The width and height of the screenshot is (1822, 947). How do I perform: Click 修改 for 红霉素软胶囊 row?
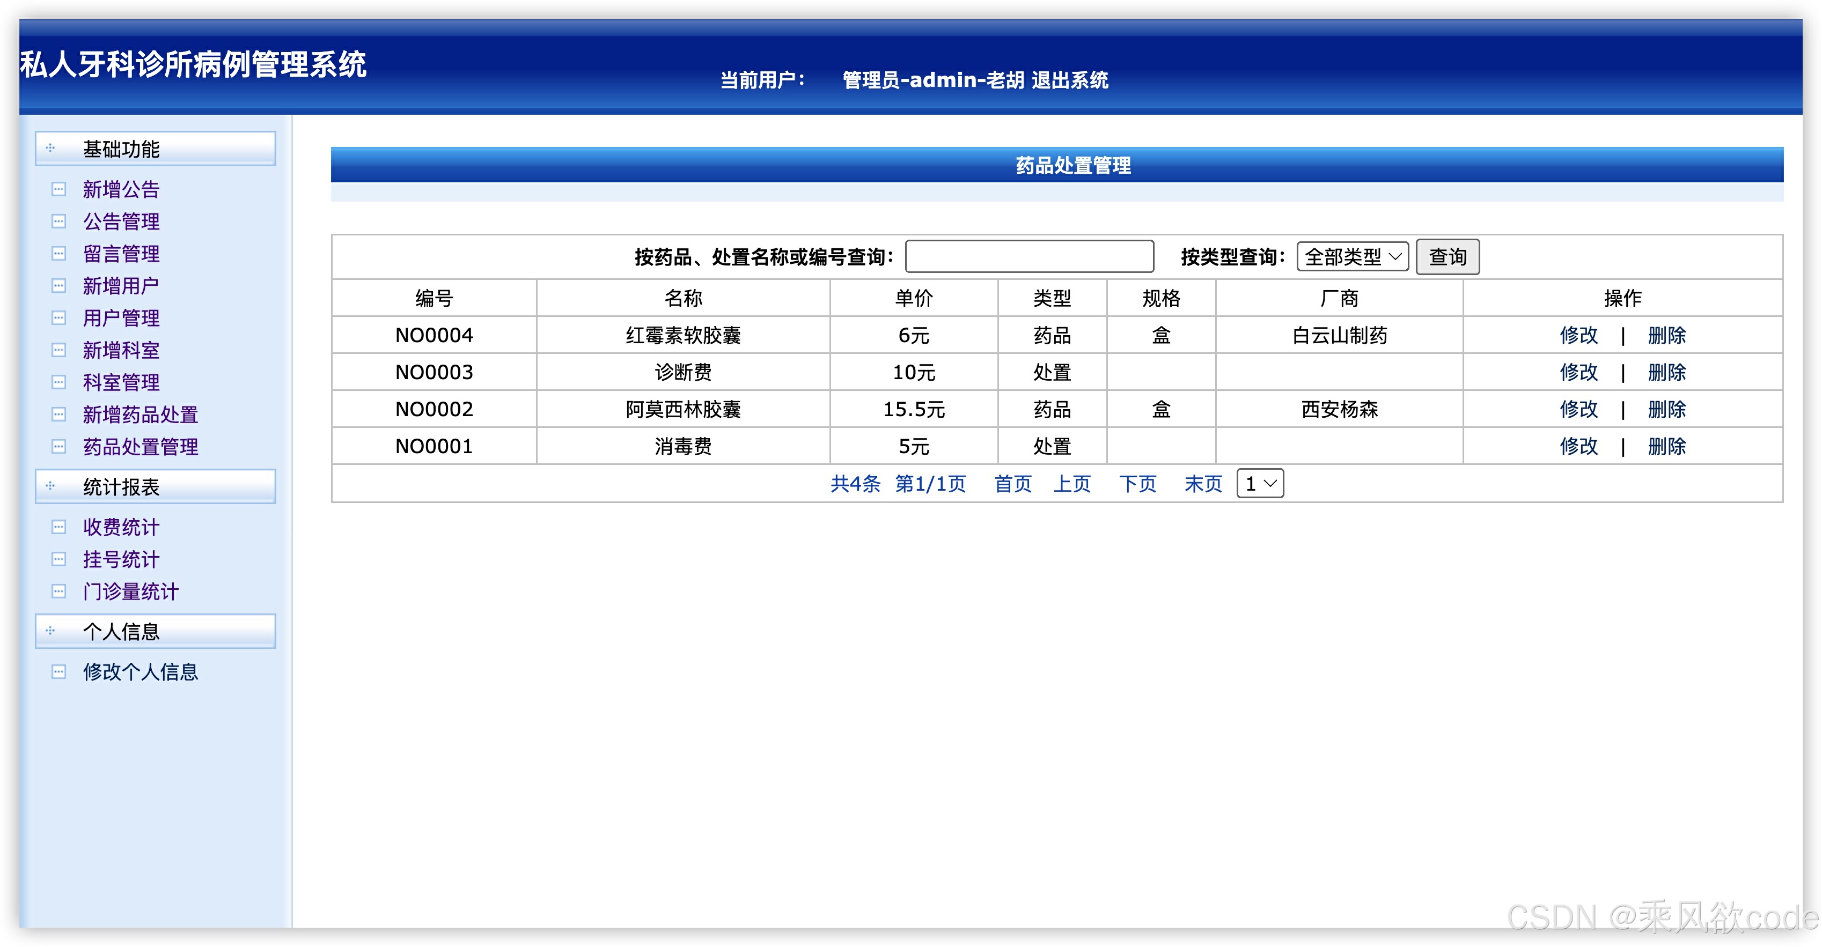1578,336
